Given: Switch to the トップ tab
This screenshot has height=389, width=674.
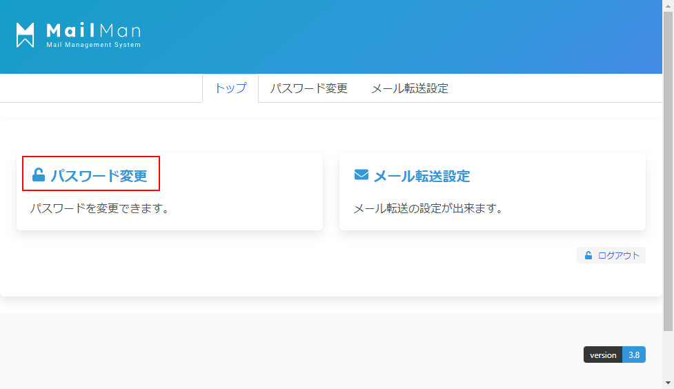Looking at the screenshot, I should point(230,88).
